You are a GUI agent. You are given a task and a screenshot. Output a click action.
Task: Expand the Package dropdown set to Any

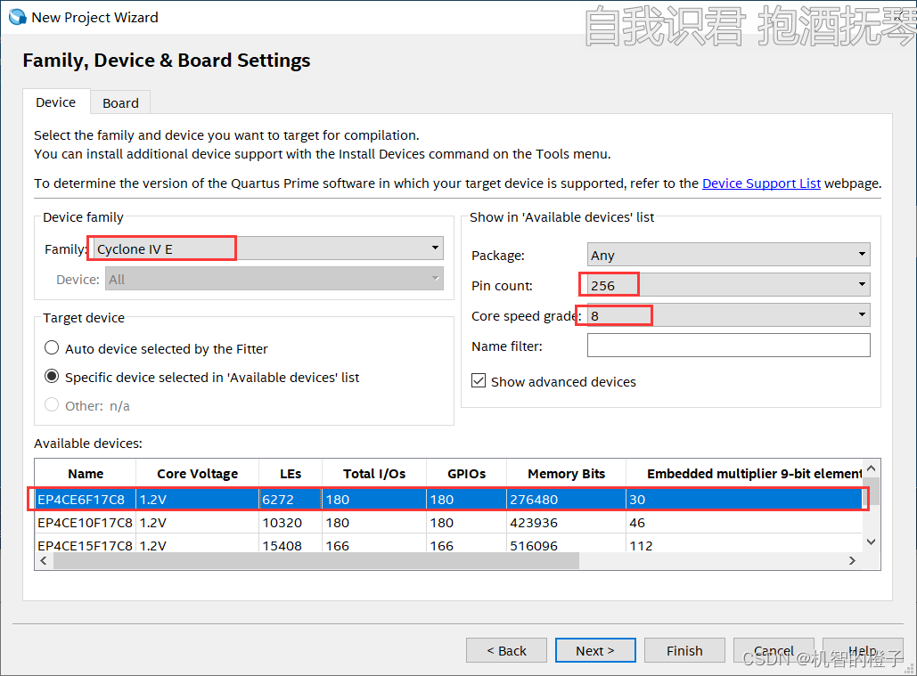729,255
